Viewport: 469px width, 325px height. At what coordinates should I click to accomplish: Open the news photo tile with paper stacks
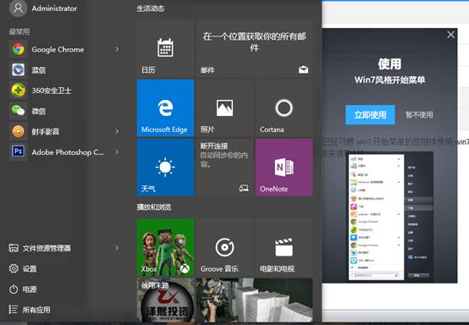(x=255, y=300)
